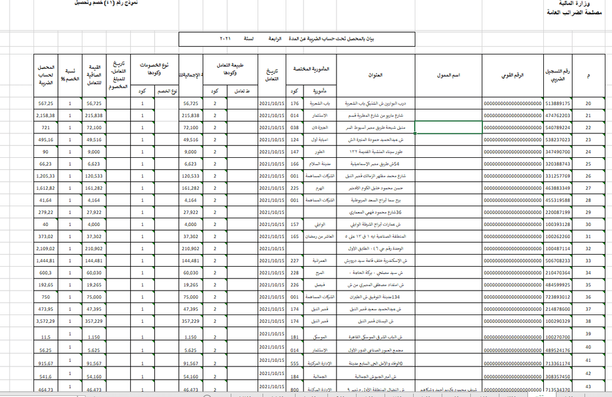Select the net value cell 215,838
Viewport: 612px width, 397px height.
(94, 115)
